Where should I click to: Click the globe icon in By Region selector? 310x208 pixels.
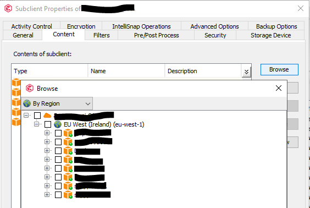(27, 103)
